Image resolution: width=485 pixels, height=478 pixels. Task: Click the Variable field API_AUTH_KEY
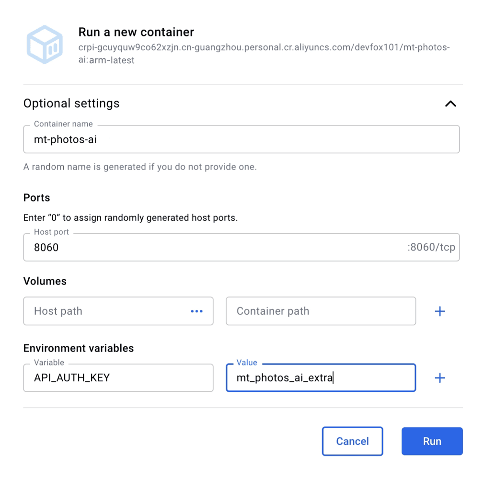pyautogui.click(x=118, y=377)
